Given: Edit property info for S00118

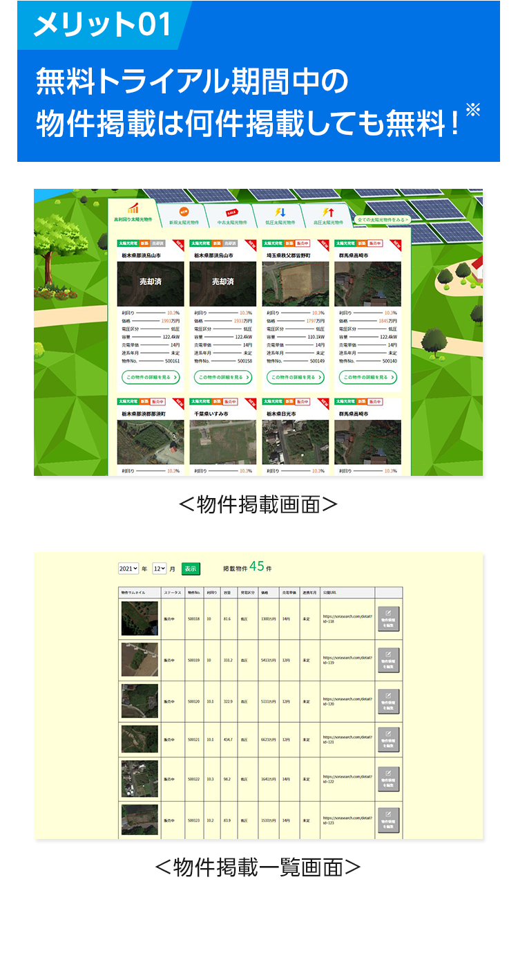Looking at the screenshot, I should tap(388, 619).
